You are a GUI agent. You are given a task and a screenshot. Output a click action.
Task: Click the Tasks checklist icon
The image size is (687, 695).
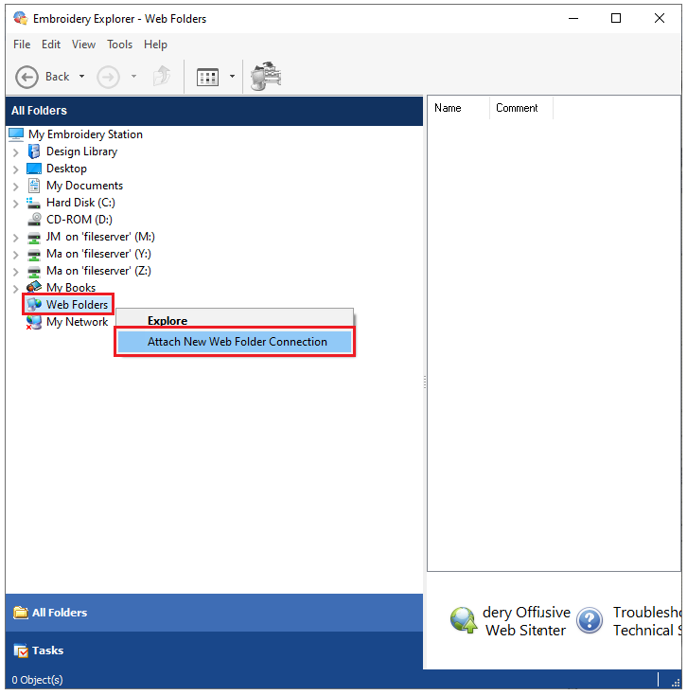click(21, 650)
